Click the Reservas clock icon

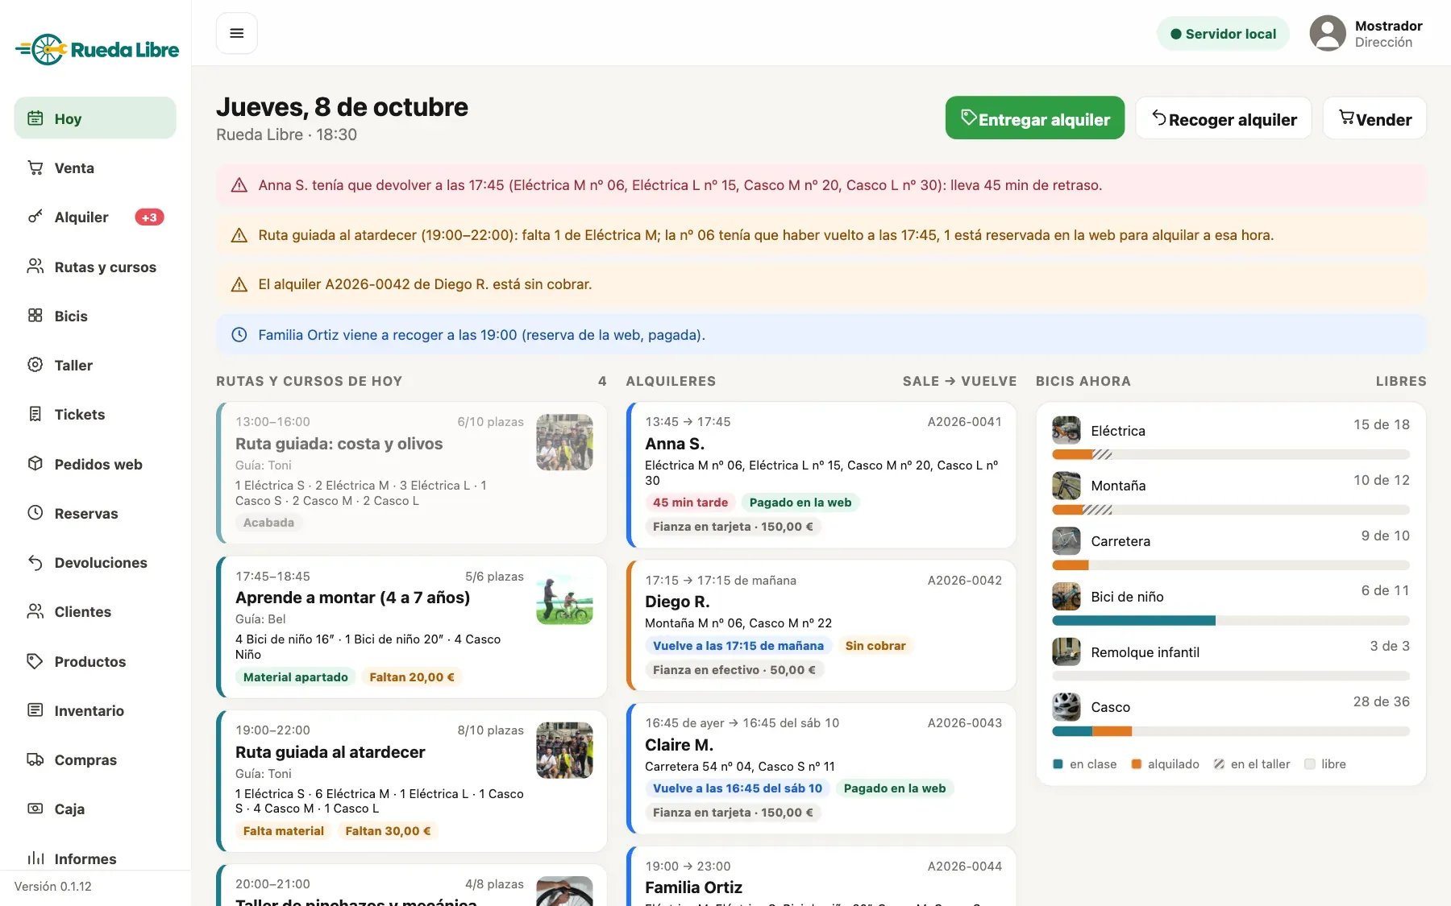click(x=35, y=513)
